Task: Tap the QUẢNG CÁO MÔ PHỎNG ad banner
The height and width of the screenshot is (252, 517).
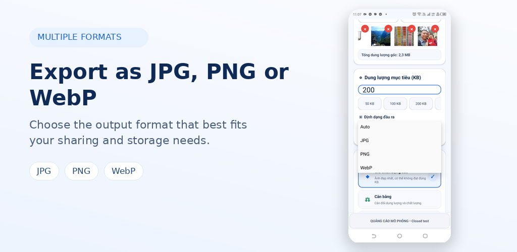Action: point(399,221)
